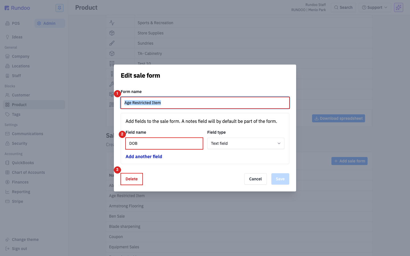The width and height of the screenshot is (410, 256).
Task: Cancel editing the sale form
Action: [255, 179]
